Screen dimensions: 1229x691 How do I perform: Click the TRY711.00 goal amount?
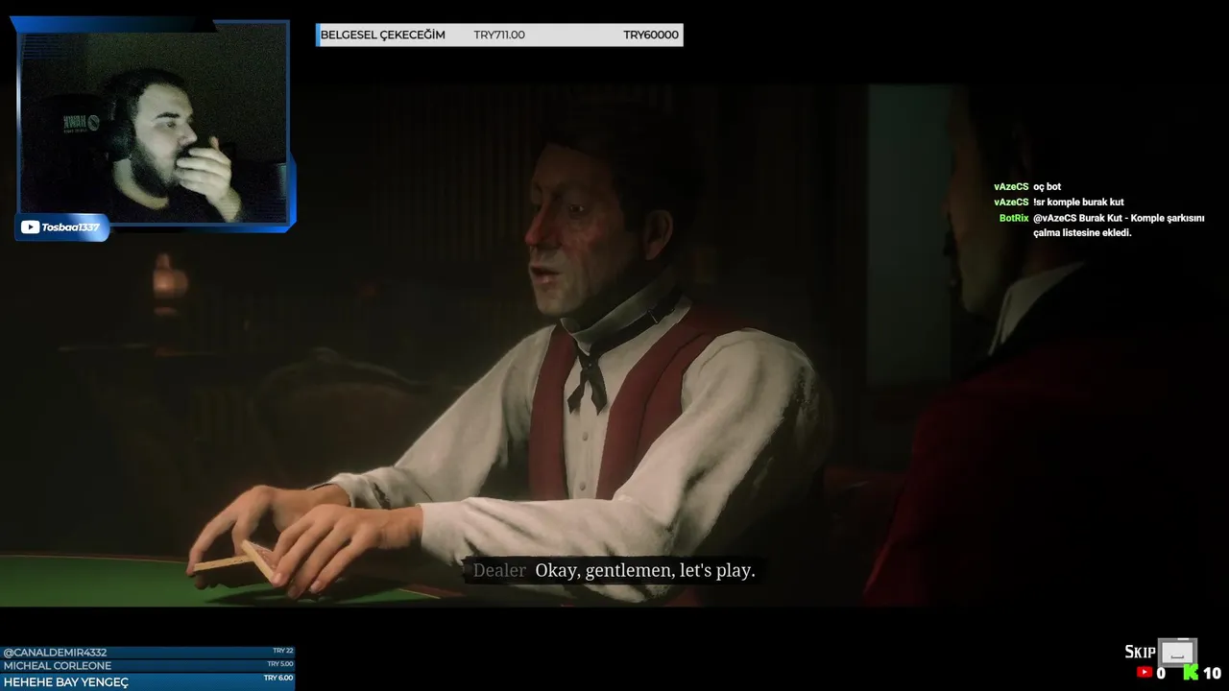[x=499, y=35]
